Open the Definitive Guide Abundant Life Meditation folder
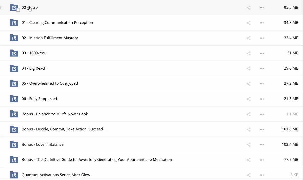 [x=97, y=159]
